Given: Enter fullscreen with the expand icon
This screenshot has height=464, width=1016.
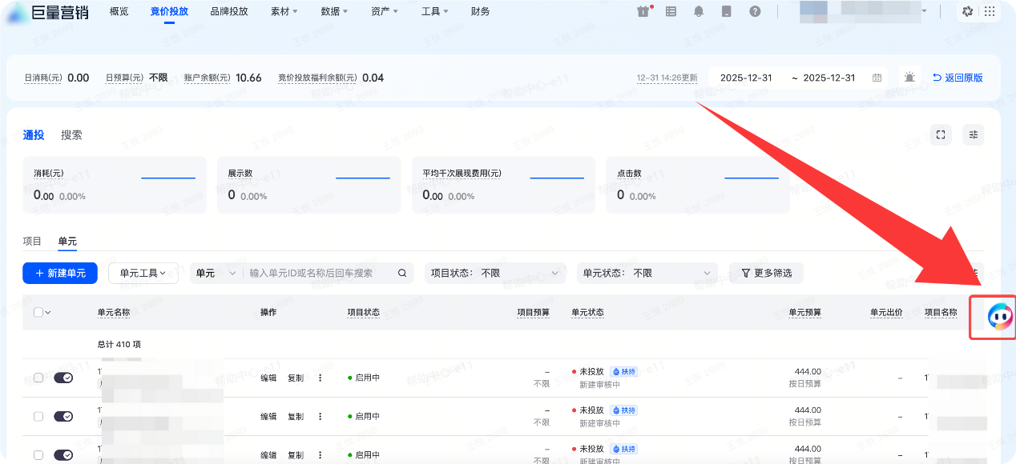Looking at the screenshot, I should (x=941, y=134).
